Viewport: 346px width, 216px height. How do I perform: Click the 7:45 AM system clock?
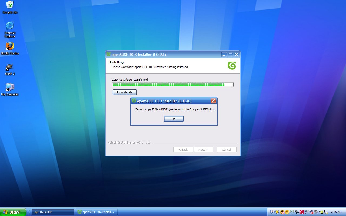336,212
